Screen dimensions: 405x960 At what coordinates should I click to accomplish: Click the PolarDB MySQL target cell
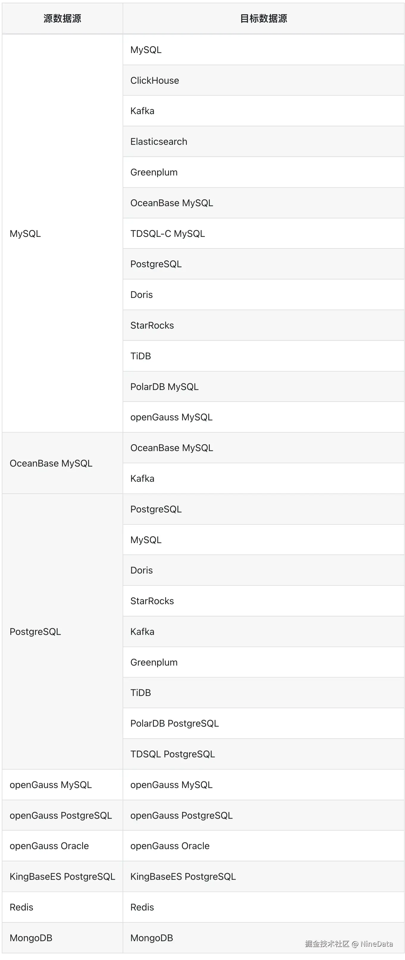[264, 387]
